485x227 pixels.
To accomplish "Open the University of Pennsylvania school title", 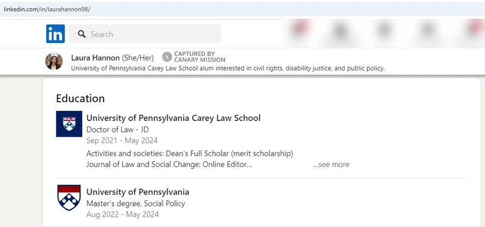I will pos(138,192).
